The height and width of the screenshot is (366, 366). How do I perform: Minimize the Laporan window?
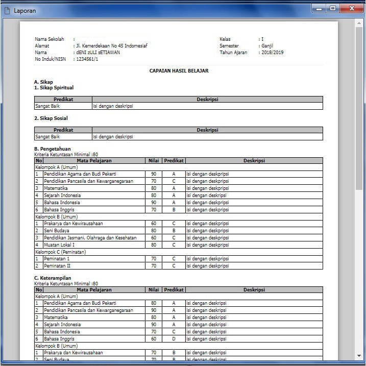click(x=319, y=9)
